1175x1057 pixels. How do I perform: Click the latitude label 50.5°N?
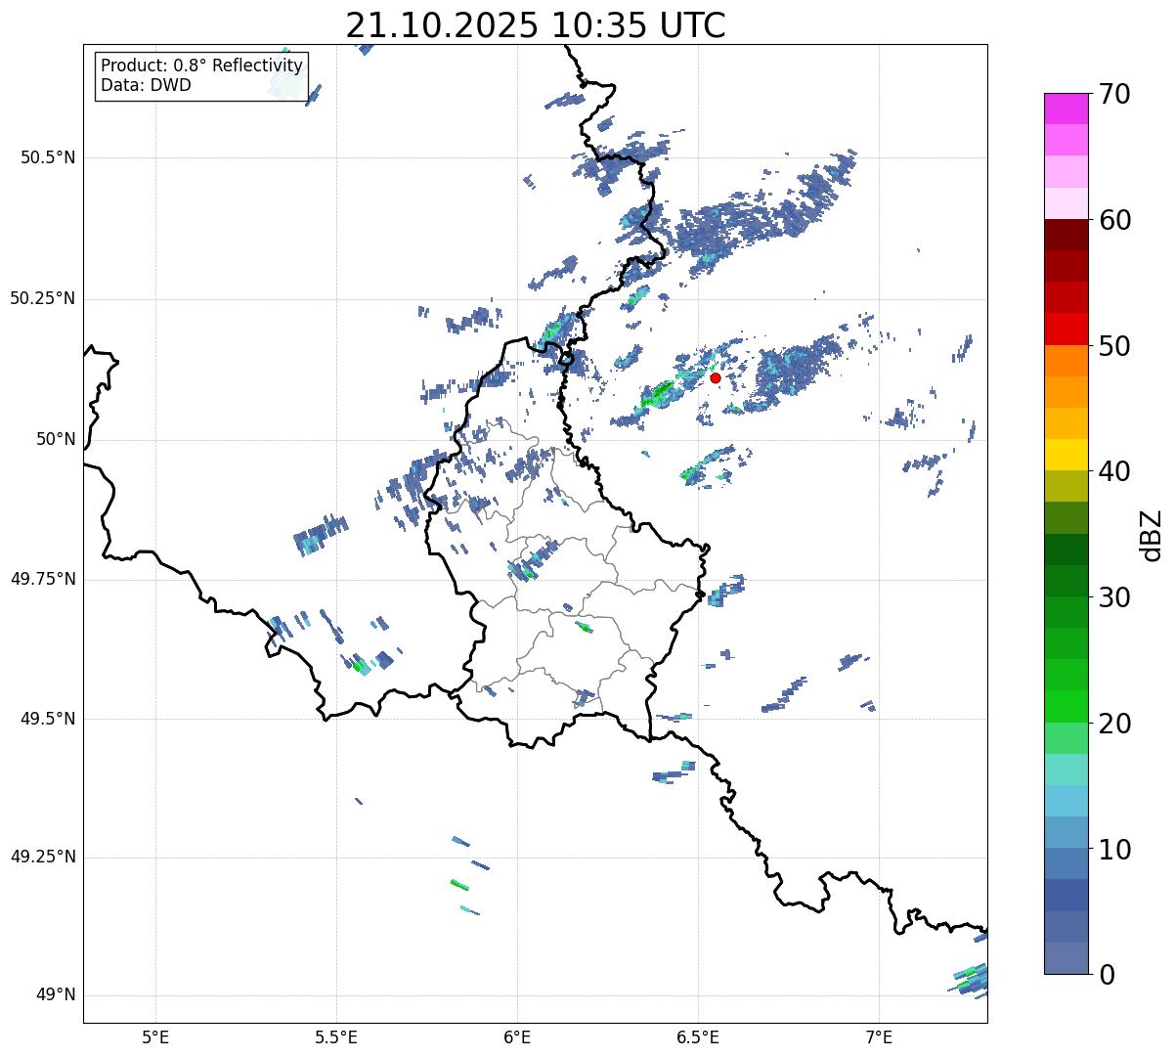coord(48,157)
